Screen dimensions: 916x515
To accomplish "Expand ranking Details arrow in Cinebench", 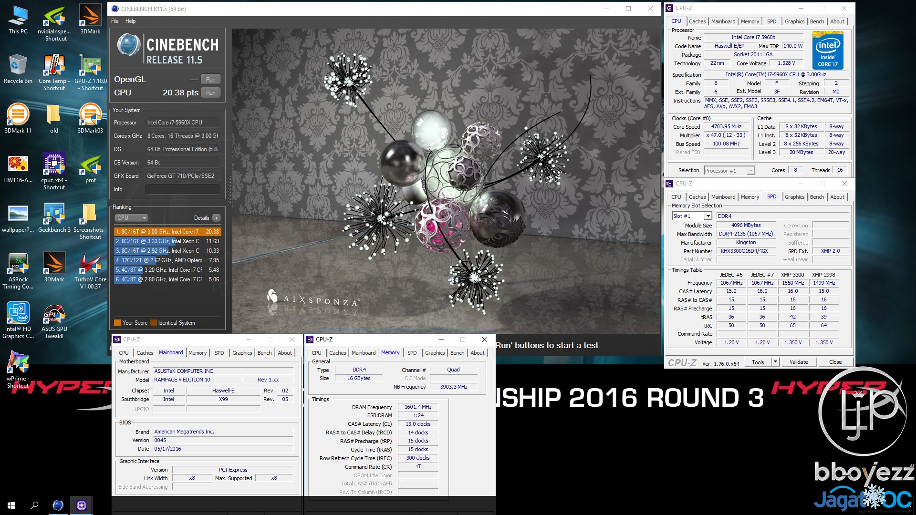I will pos(217,218).
